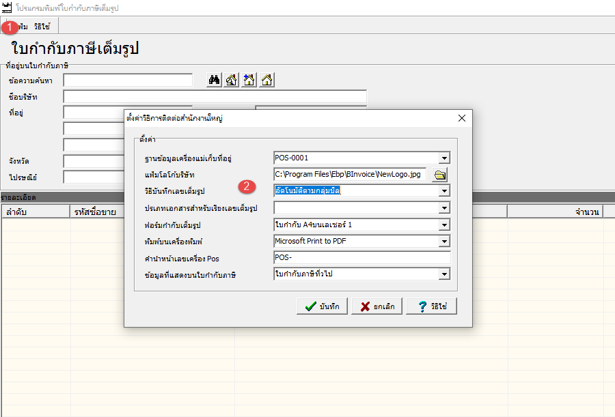Open the ใบกำกับ A4บนเลเซอร์ 1 form dropdown
Image resolution: width=615 pixels, height=417 pixels.
pyautogui.click(x=444, y=225)
